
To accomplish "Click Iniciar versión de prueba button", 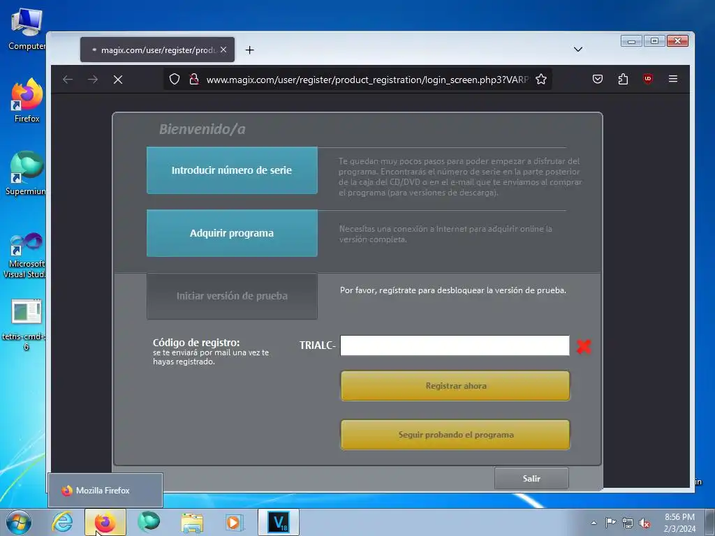I will click(x=232, y=296).
